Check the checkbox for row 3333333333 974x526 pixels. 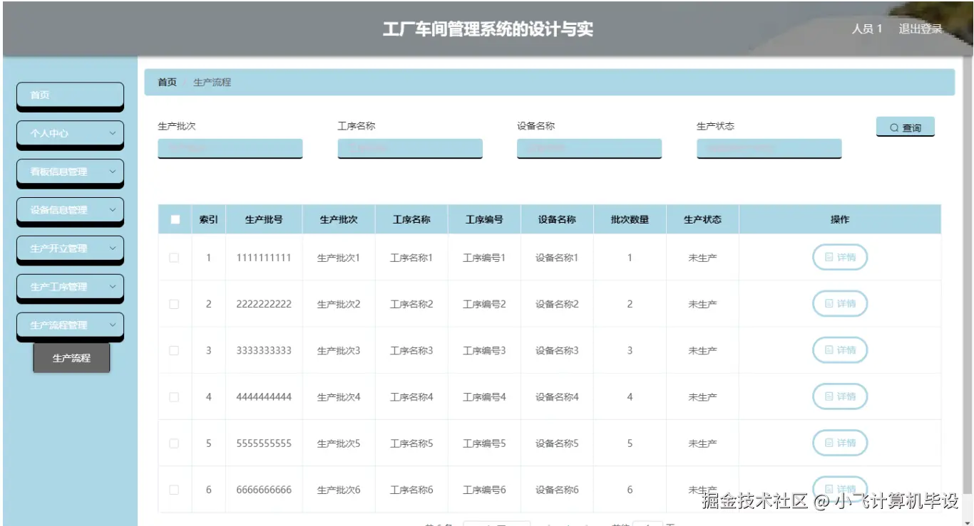(174, 350)
